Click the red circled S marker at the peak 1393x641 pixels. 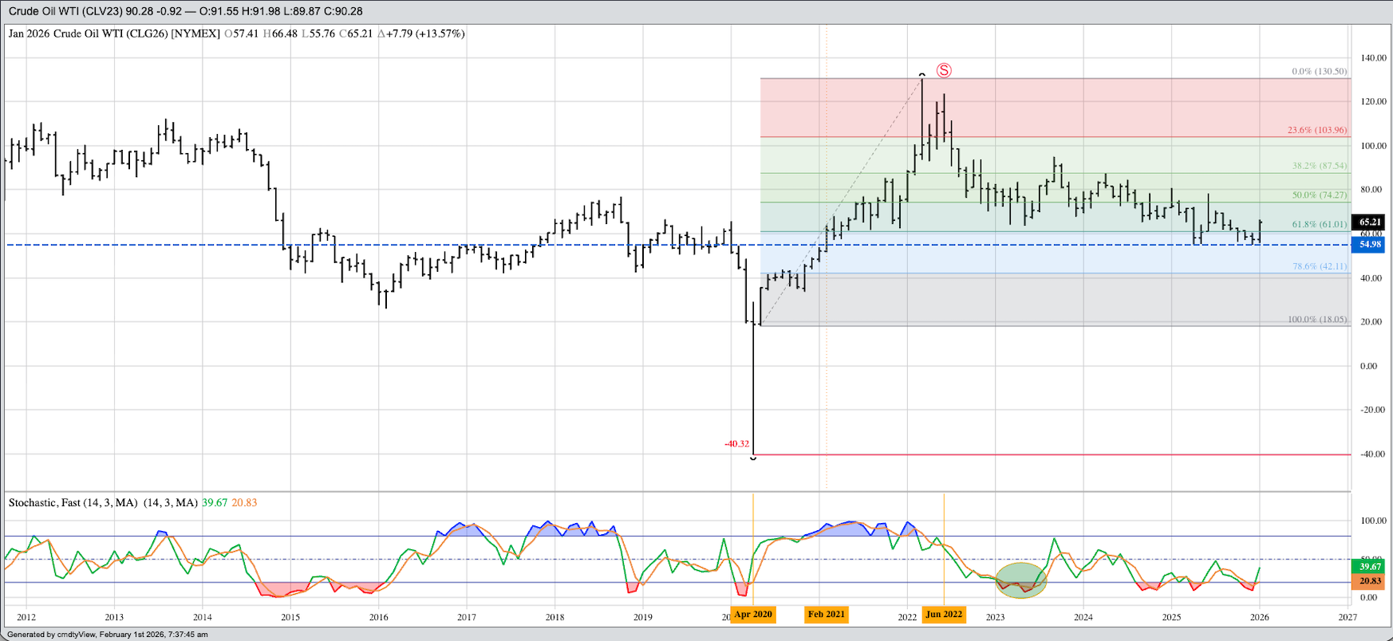[944, 70]
